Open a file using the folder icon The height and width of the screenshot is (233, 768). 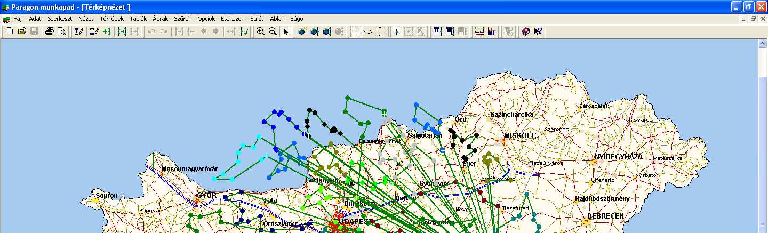[x=22, y=31]
